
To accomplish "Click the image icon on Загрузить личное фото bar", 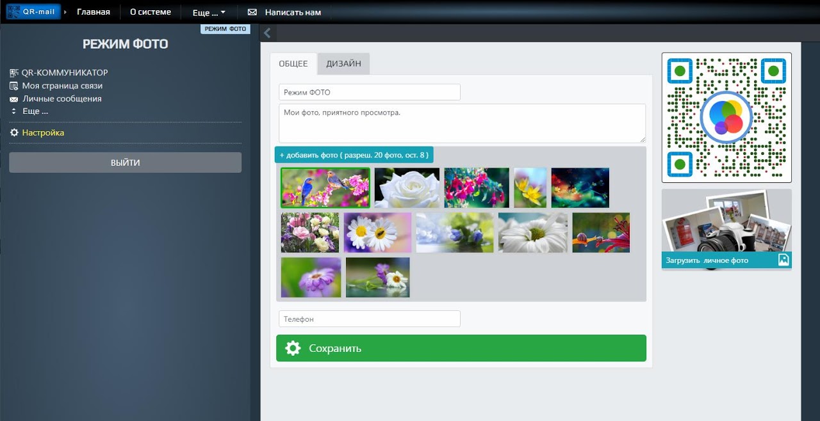I will coord(783,260).
